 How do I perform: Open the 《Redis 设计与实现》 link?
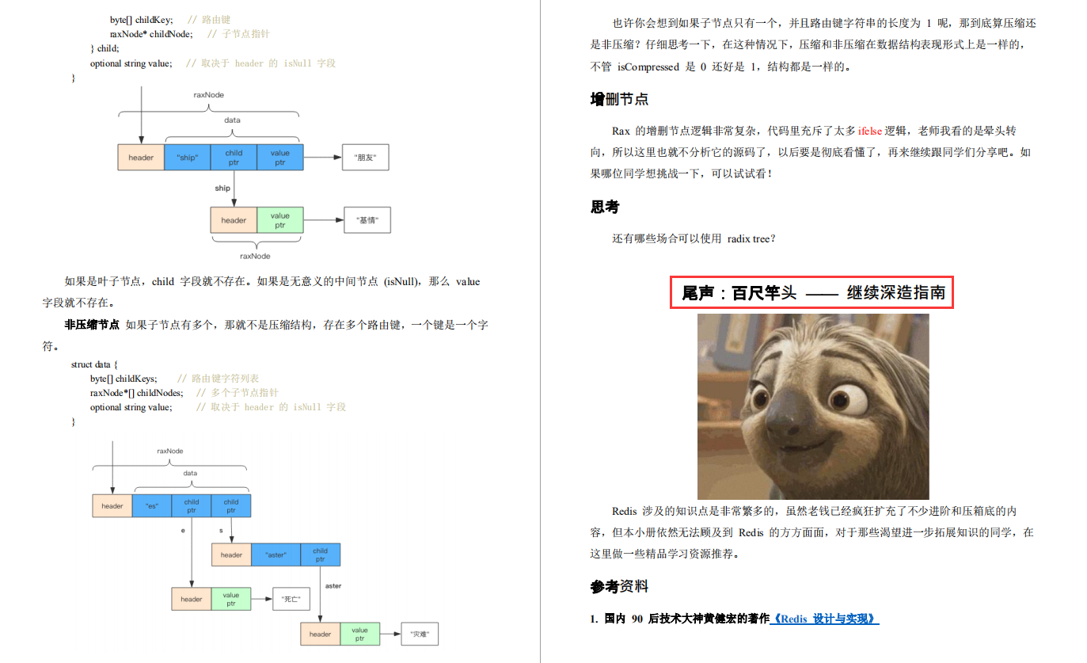point(824,619)
